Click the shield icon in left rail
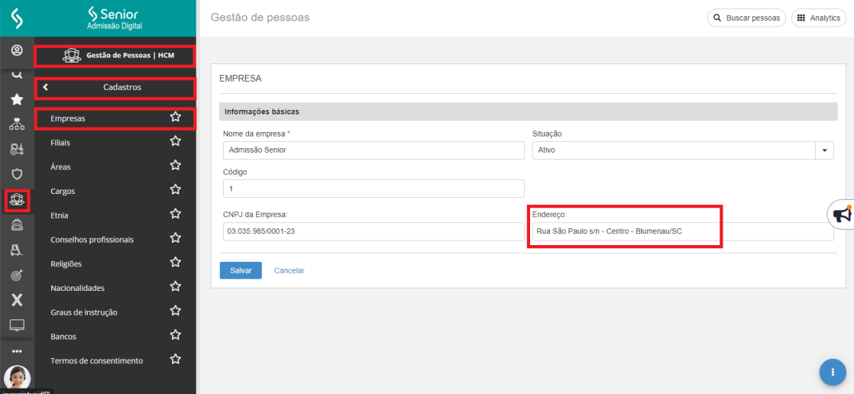Viewport: 854px width, 394px height. (17, 174)
